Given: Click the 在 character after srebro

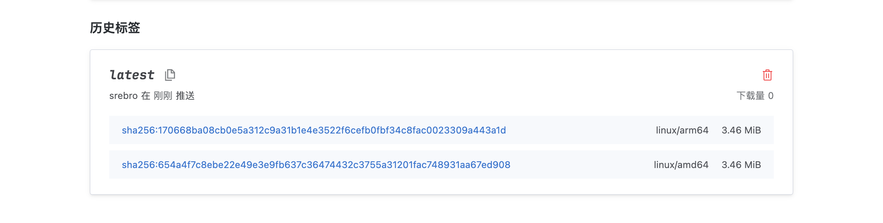Looking at the screenshot, I should (x=146, y=96).
